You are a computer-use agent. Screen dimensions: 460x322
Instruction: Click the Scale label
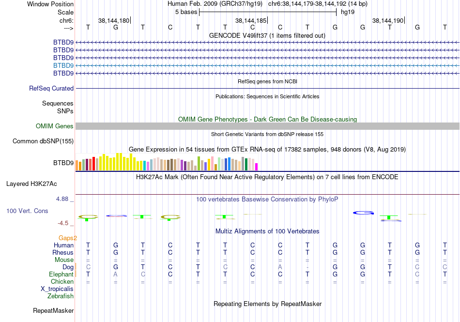[66, 12]
